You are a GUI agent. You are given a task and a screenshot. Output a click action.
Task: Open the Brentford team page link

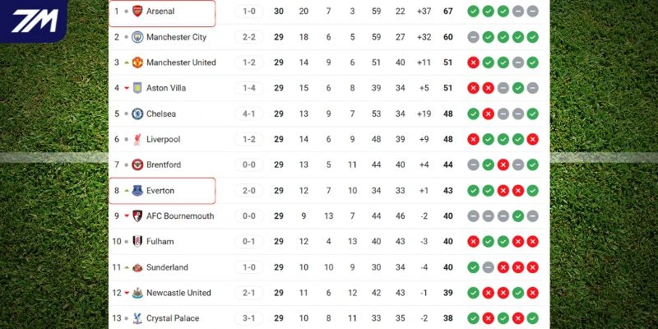tap(163, 164)
